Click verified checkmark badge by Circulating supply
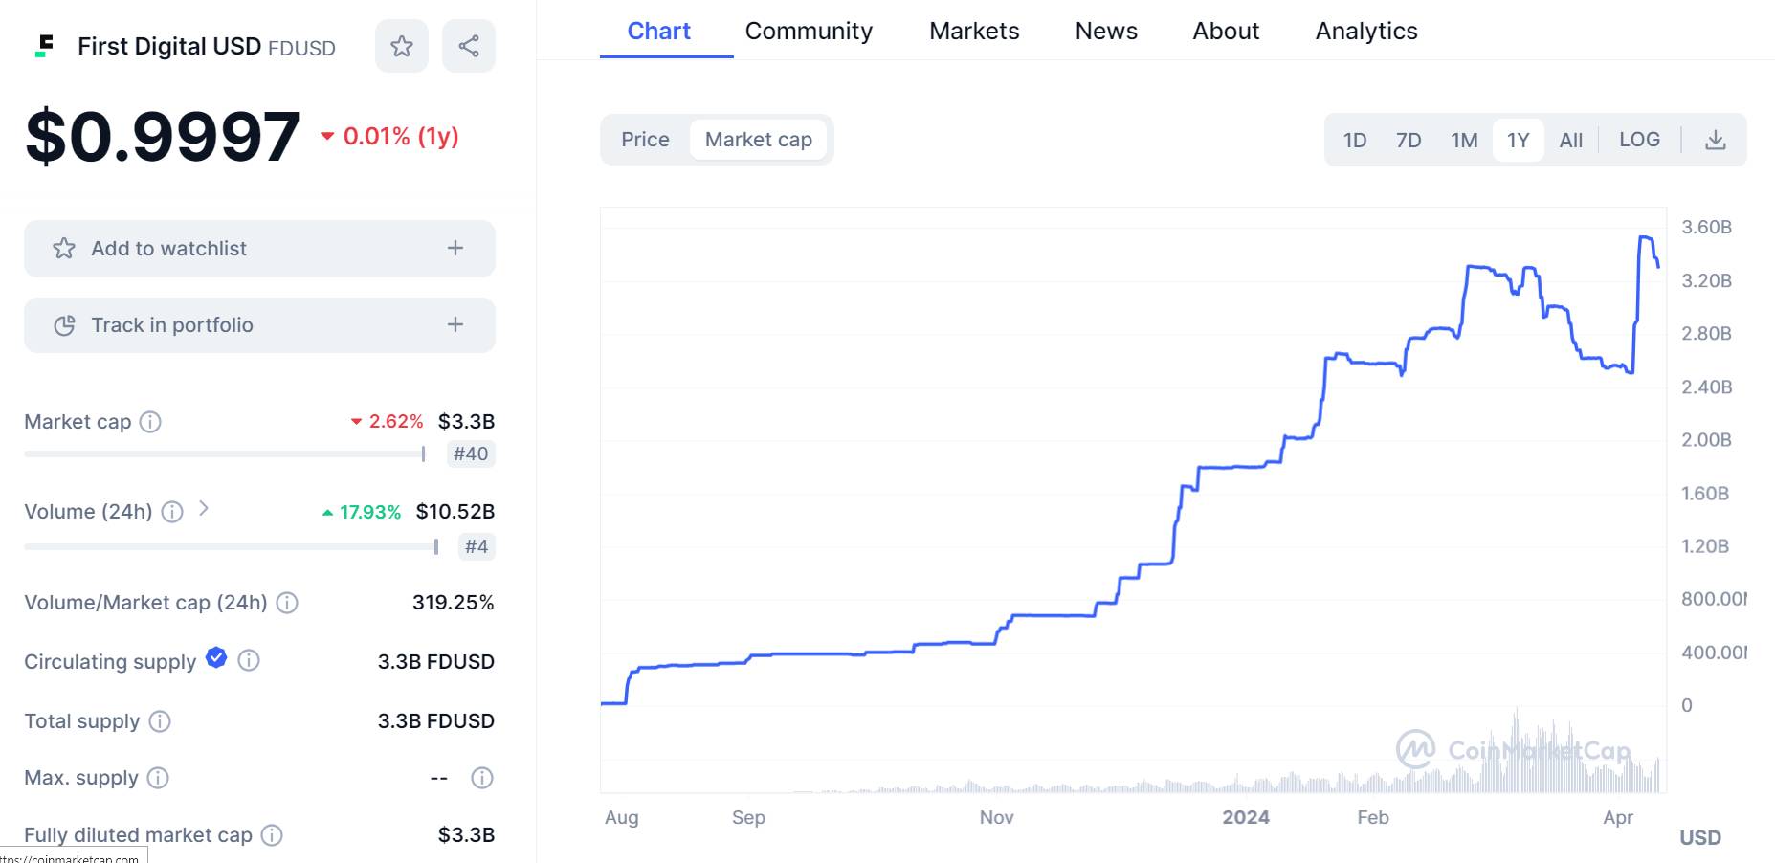 pyautogui.click(x=216, y=657)
